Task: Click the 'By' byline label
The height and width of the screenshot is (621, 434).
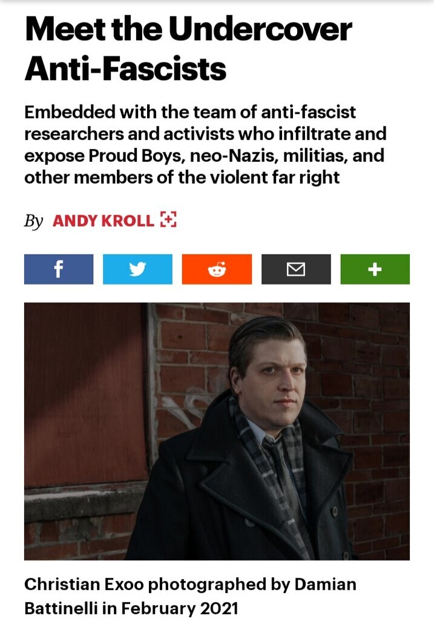Action: click(x=33, y=221)
